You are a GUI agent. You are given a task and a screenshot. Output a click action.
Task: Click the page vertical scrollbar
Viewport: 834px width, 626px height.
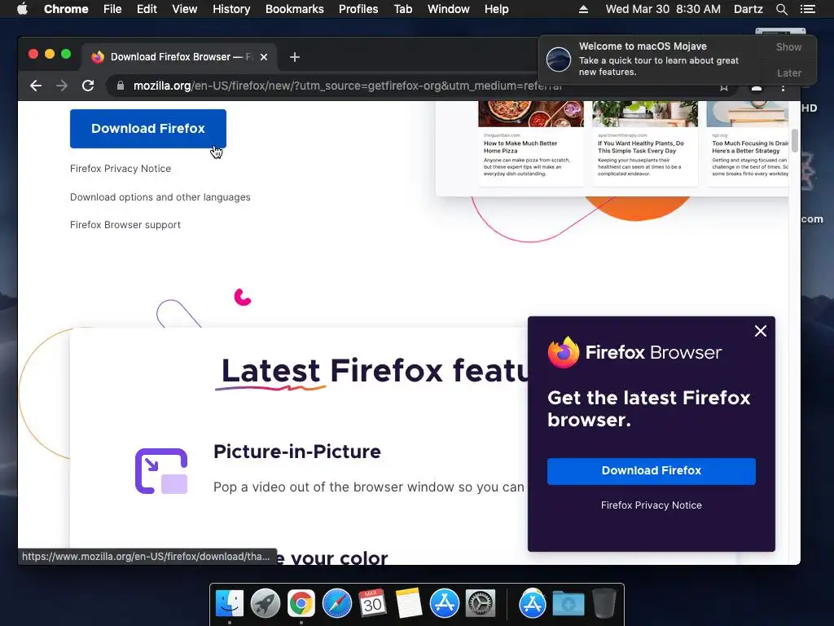click(x=795, y=140)
